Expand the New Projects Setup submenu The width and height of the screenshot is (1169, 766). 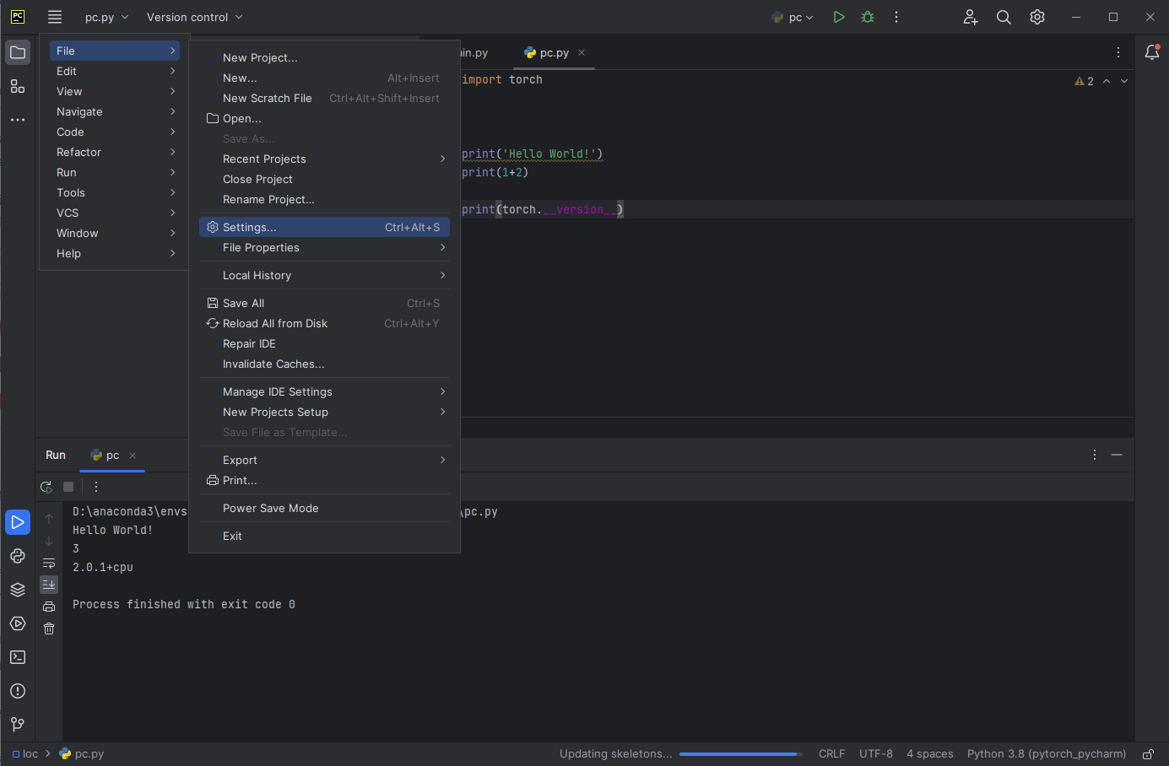tap(324, 412)
